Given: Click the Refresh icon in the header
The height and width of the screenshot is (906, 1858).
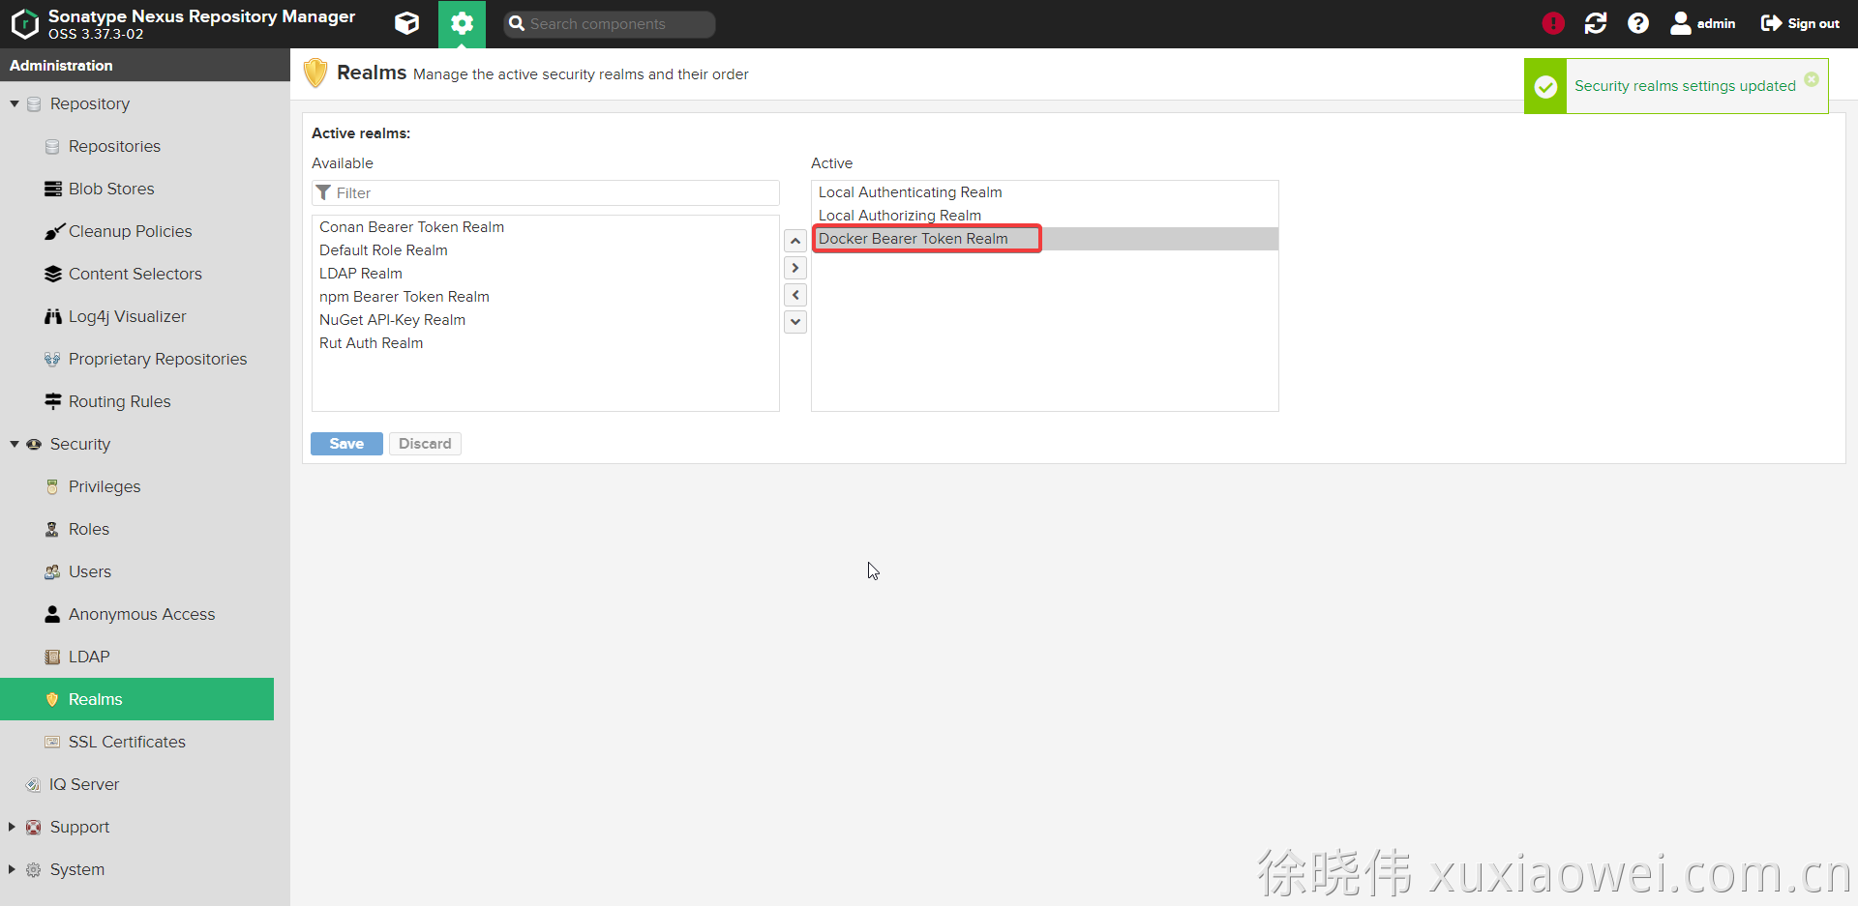Looking at the screenshot, I should pos(1596,23).
